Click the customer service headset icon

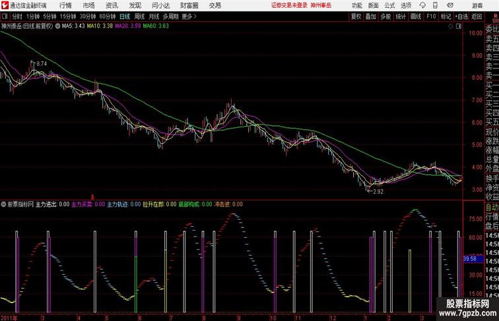pyautogui.click(x=422, y=5)
